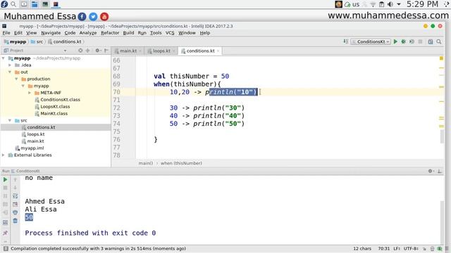Click the 70:31 cursor position in the status bar

383,248
